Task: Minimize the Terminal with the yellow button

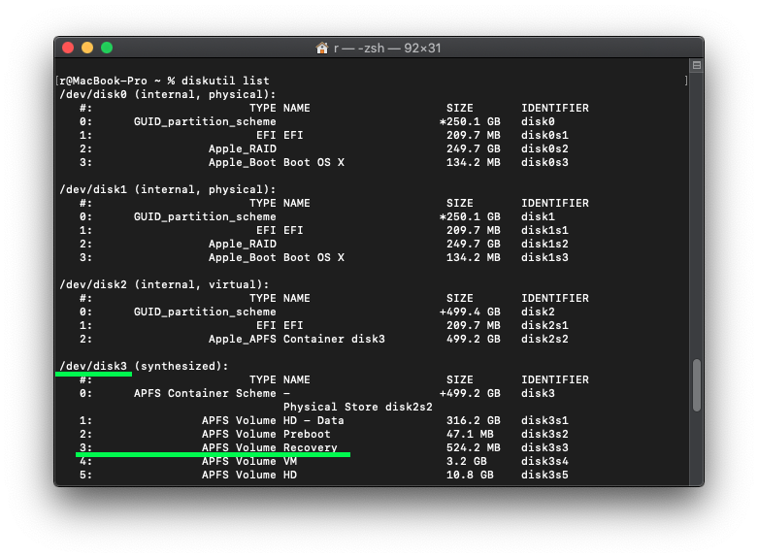Action: [87, 48]
